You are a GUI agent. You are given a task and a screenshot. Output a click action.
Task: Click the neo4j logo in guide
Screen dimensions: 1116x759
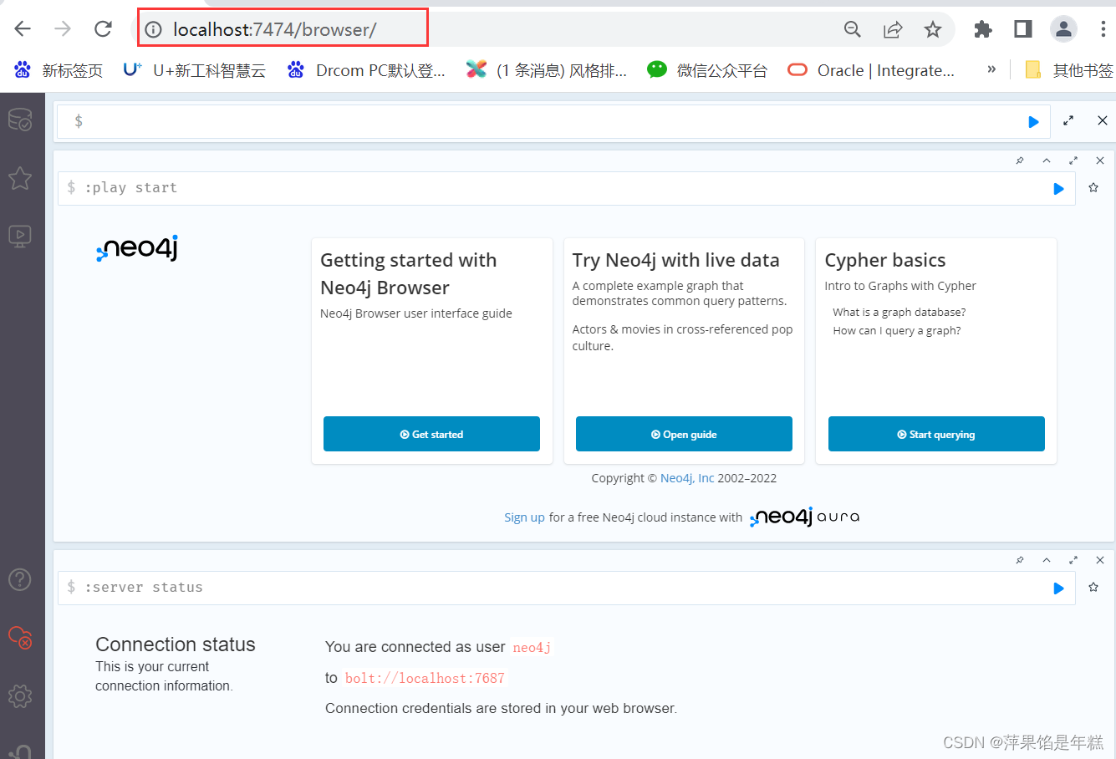[x=137, y=248]
